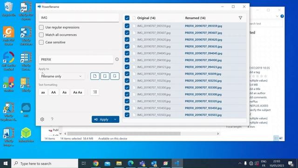This screenshot has height=168, width=298.
Task: Include folders button in PowerRename
Action: tap(105, 76)
